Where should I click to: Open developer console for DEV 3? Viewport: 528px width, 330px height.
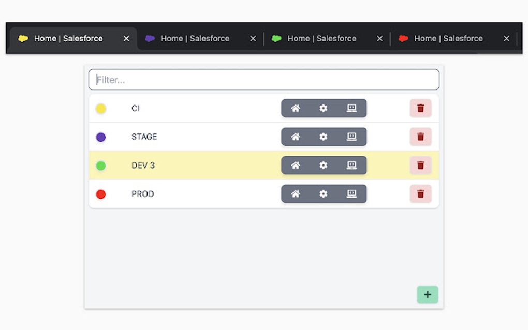(351, 165)
